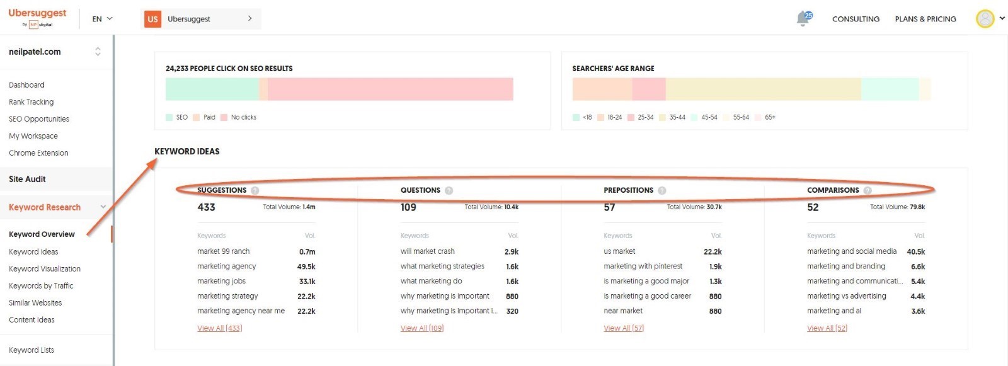
Task: Click the 'marketing agency' keyword row
Action: click(x=227, y=266)
